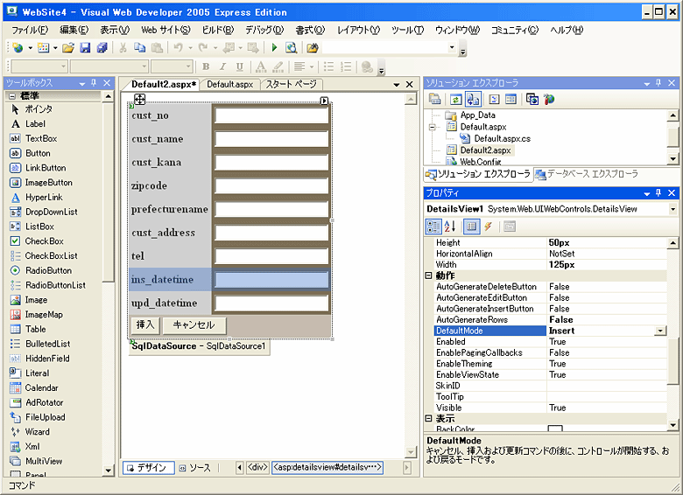Click the categorized view toggle in Properties
Screen dimensions: 683x495
click(433, 227)
